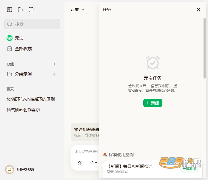Click the 用户2655 profile avatar

pos(10,169)
